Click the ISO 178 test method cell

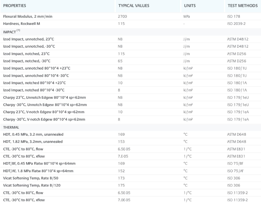(x=234, y=16)
